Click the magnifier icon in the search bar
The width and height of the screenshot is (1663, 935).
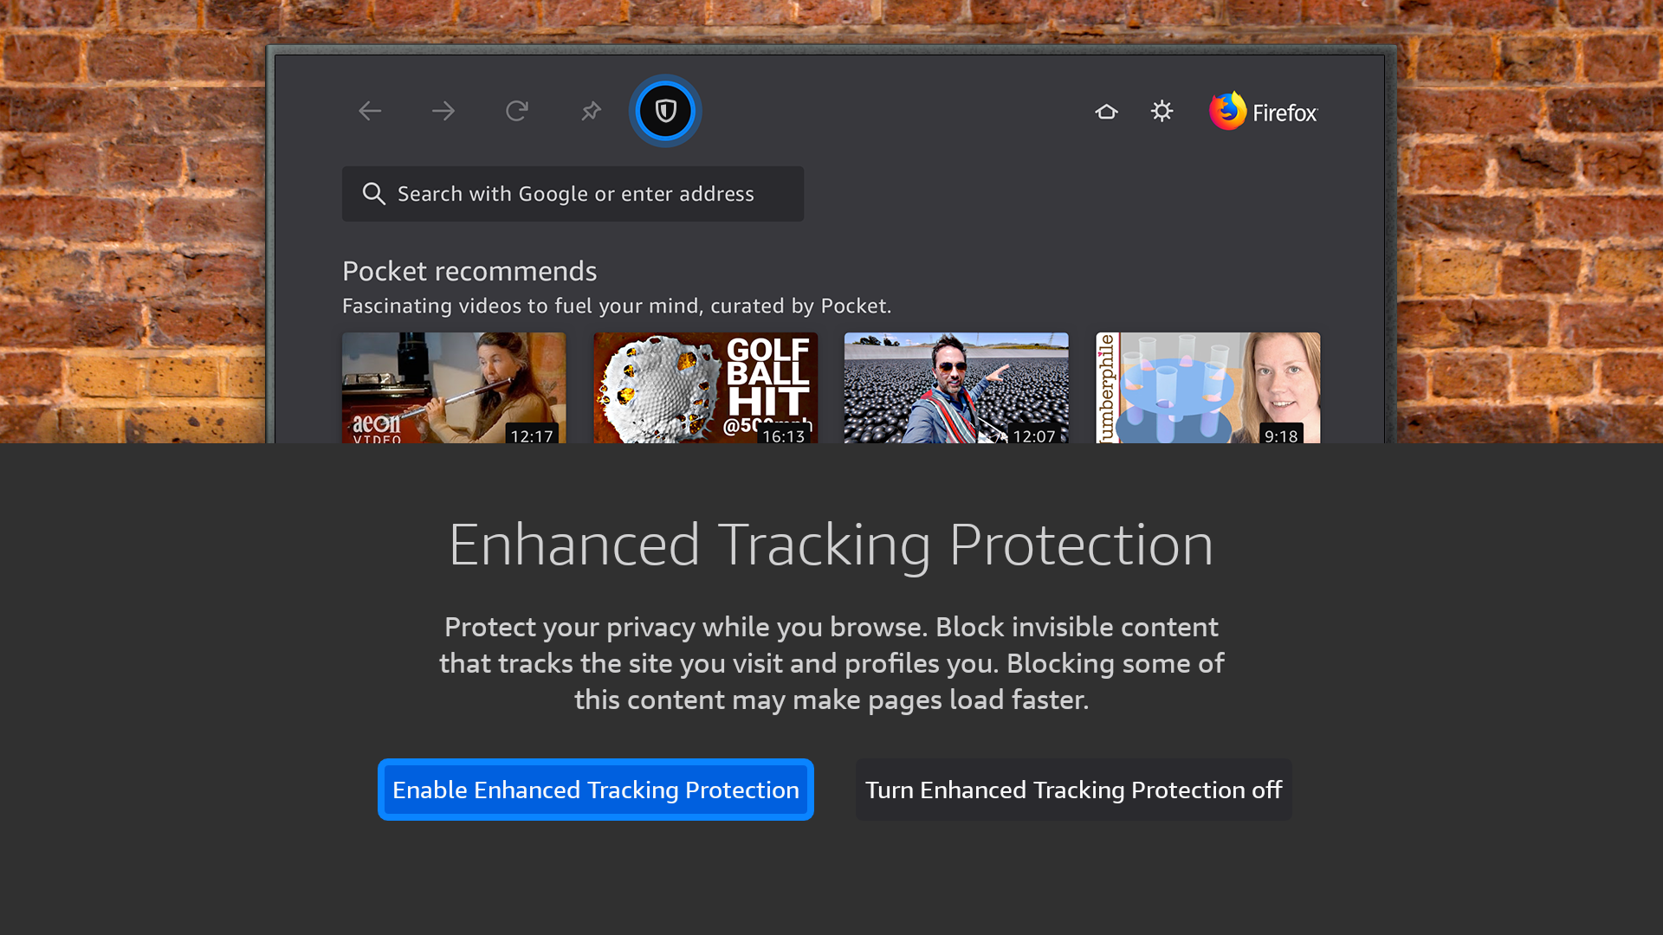373,194
